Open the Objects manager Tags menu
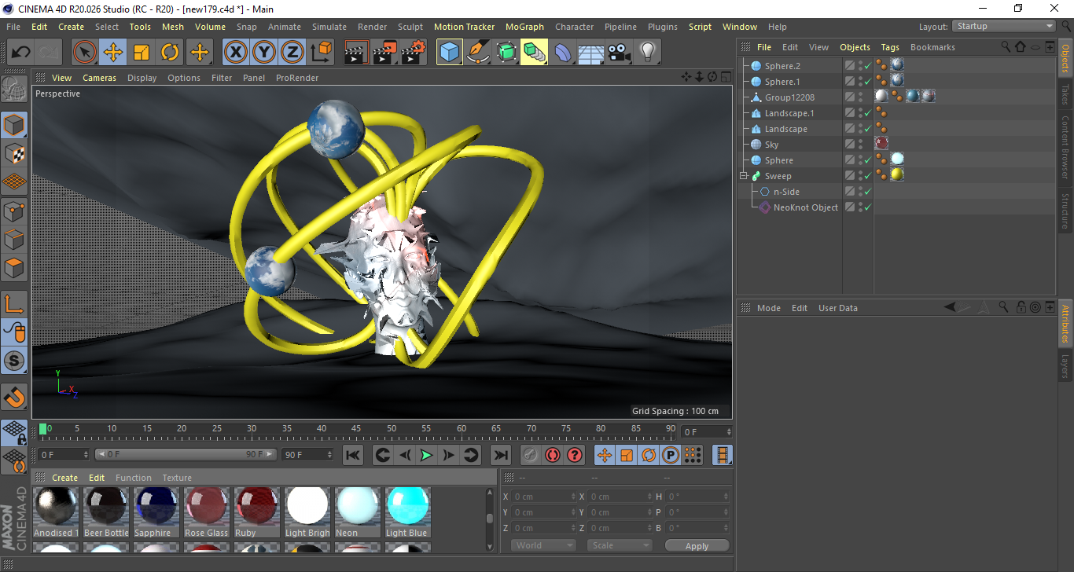 [889, 47]
